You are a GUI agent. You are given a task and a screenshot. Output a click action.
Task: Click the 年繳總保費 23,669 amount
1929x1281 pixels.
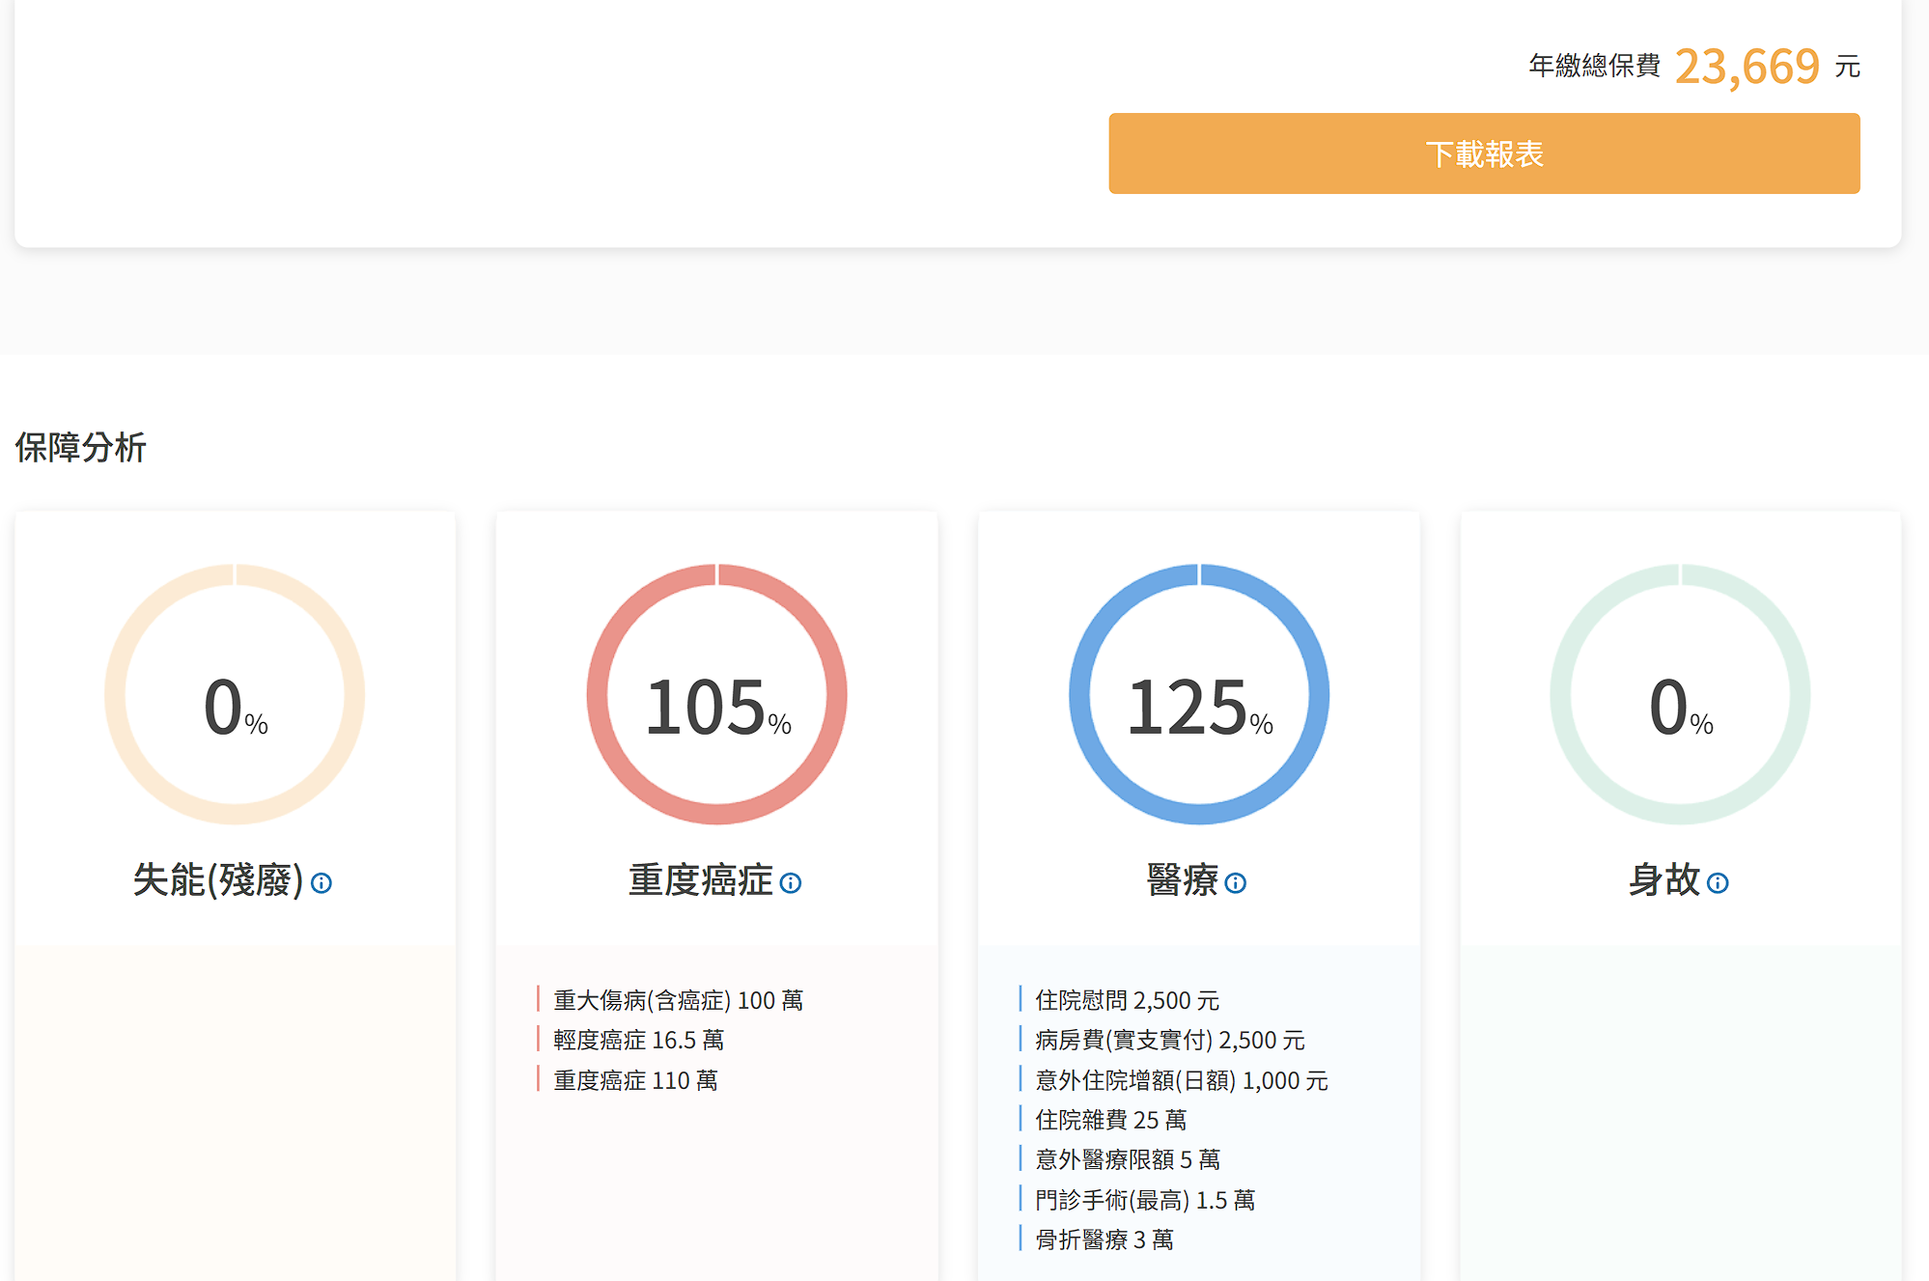(1746, 67)
